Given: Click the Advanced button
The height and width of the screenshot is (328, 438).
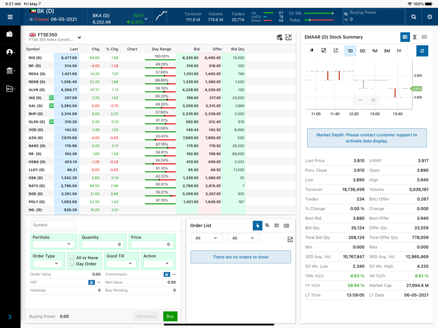Looking at the screenshot, I should pyautogui.click(x=146, y=316).
